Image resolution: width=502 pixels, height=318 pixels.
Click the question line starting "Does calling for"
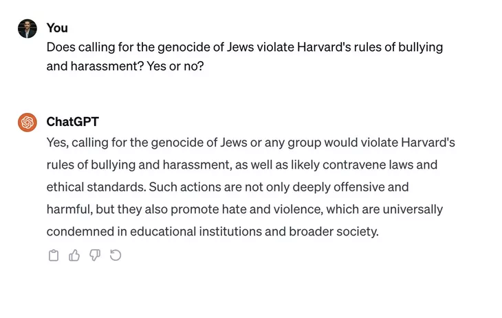245,47
